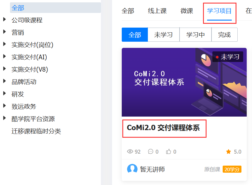Select 全部 in the category sidebar

tap(55, 8)
